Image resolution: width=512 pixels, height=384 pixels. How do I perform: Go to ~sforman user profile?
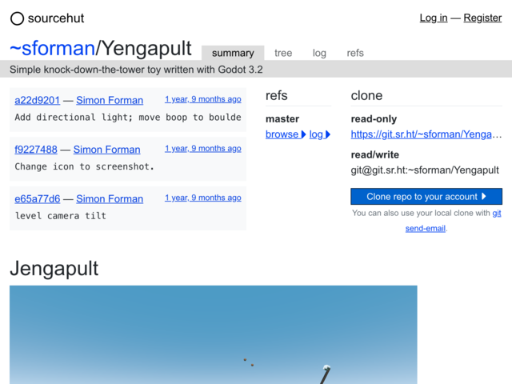click(x=52, y=49)
